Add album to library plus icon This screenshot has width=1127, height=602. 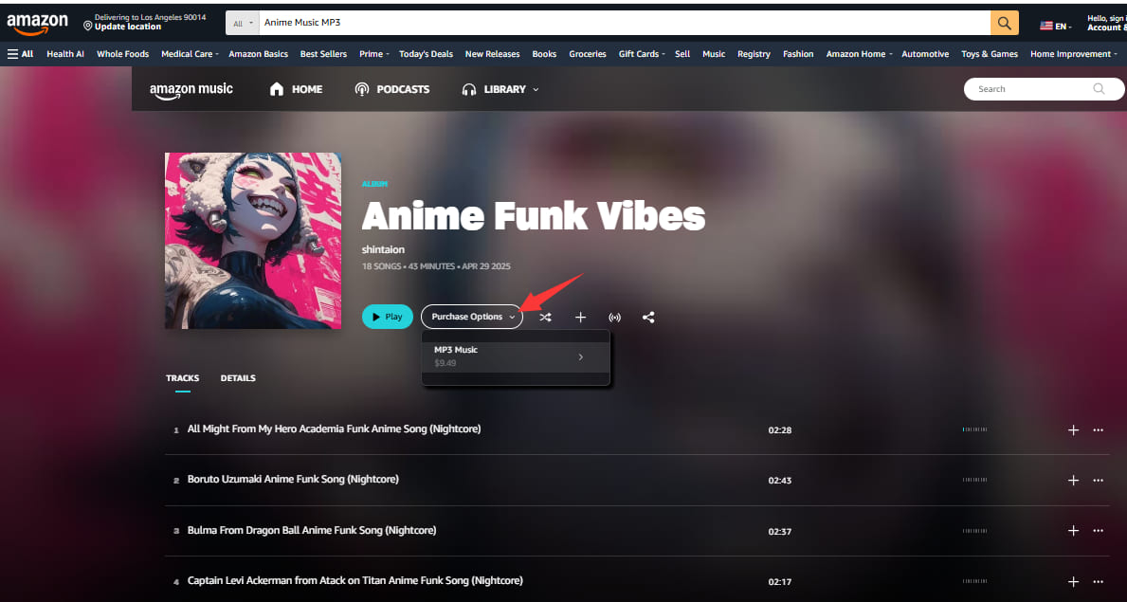[x=581, y=318]
